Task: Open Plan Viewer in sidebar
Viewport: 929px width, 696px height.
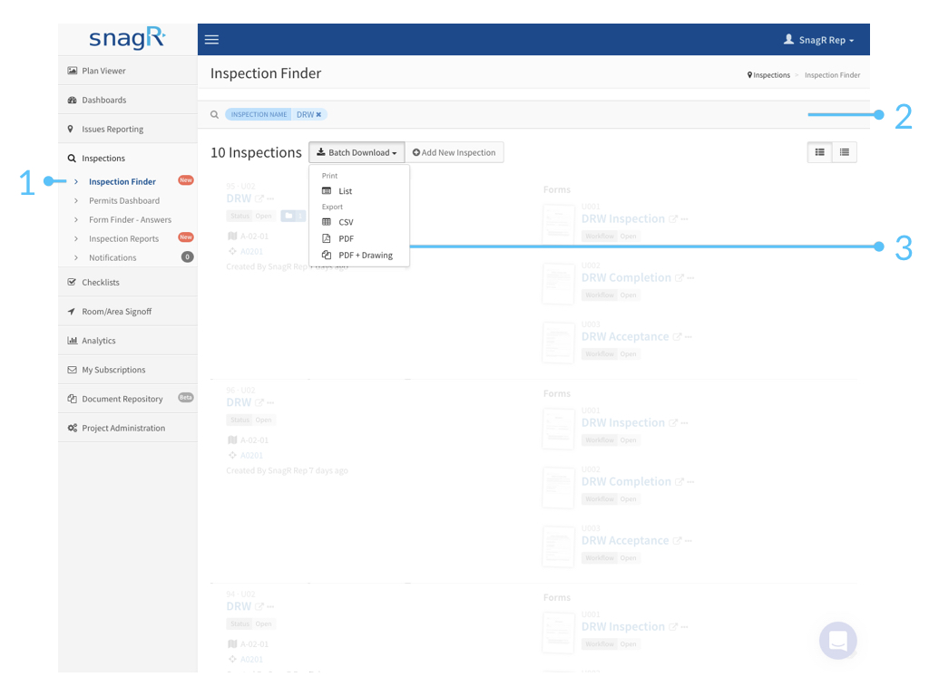Action: [x=128, y=71]
